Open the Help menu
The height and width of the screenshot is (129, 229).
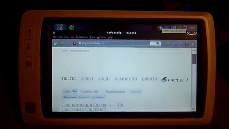pos(110,37)
